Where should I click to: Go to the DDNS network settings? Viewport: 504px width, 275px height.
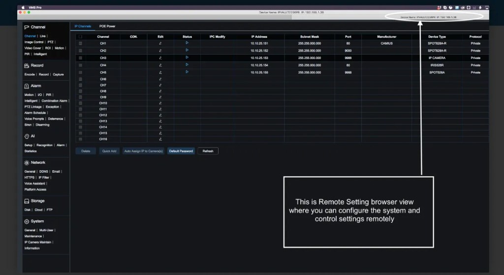44,171
